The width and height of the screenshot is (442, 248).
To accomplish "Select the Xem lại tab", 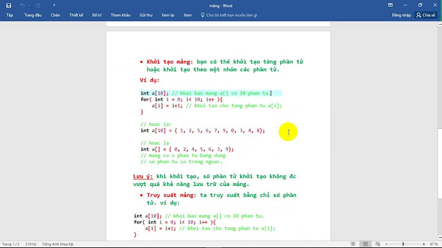I will [168, 15].
